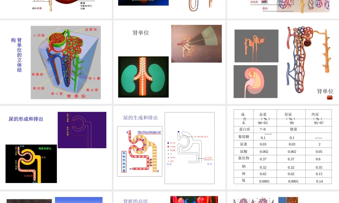Click the 尿素 row label
Viewport: 339px width, 203px height.
244,144
